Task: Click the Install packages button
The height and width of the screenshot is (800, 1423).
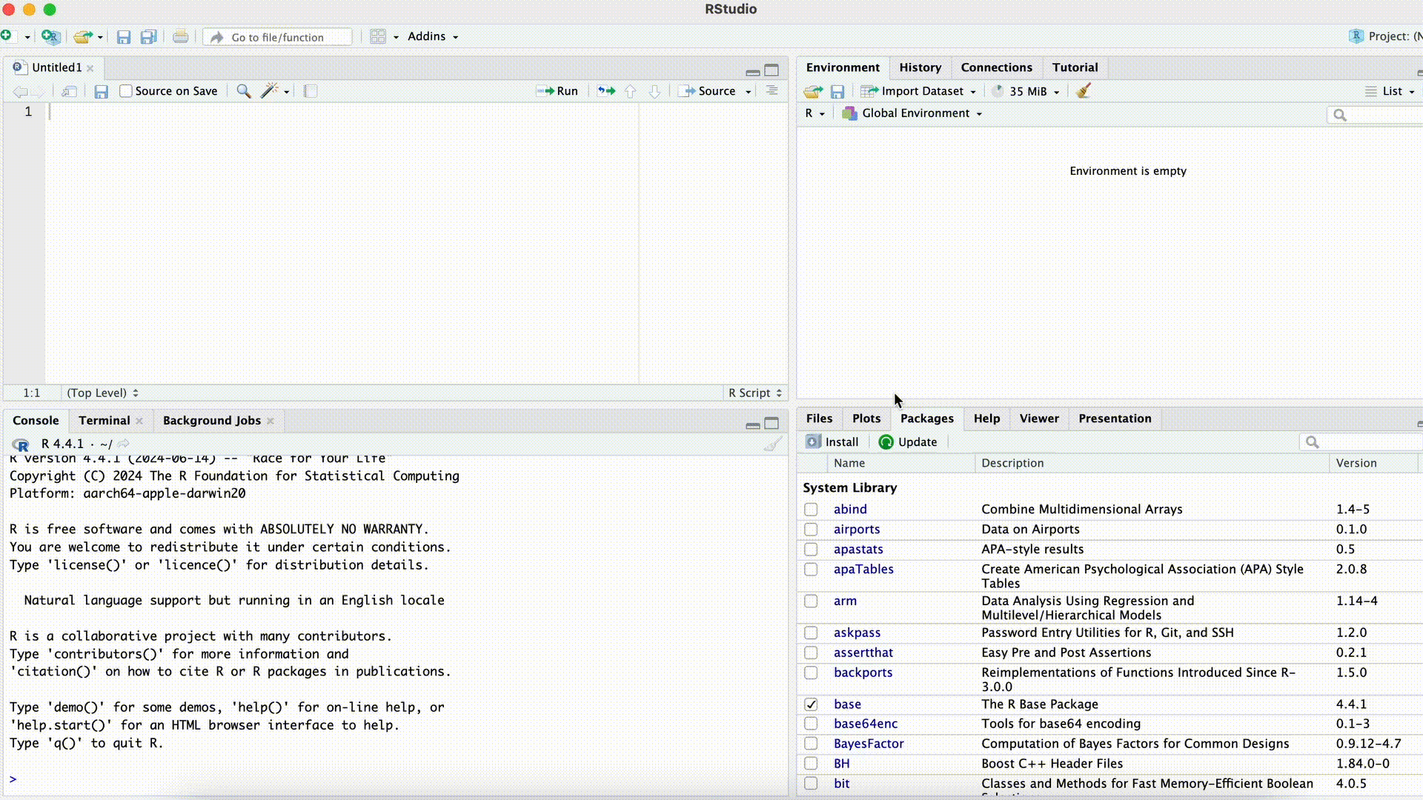Action: pyautogui.click(x=832, y=442)
